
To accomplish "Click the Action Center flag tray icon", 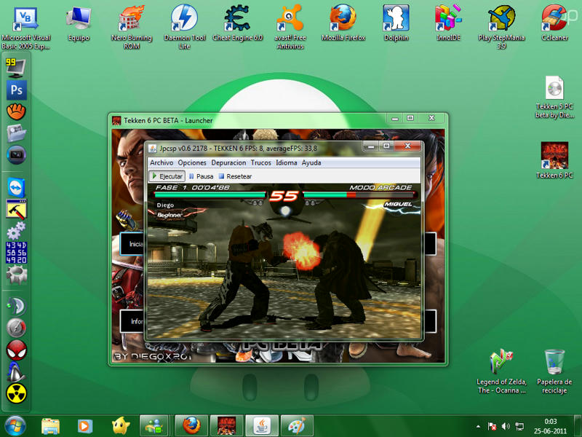I will (493, 427).
